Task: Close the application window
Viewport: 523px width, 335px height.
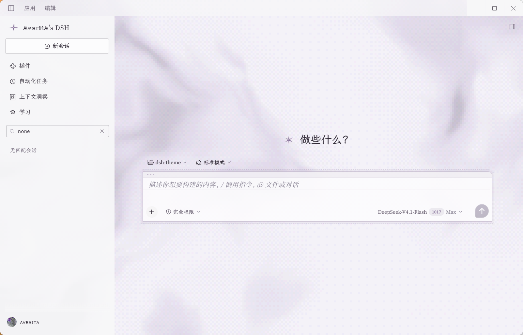Action: tap(513, 8)
